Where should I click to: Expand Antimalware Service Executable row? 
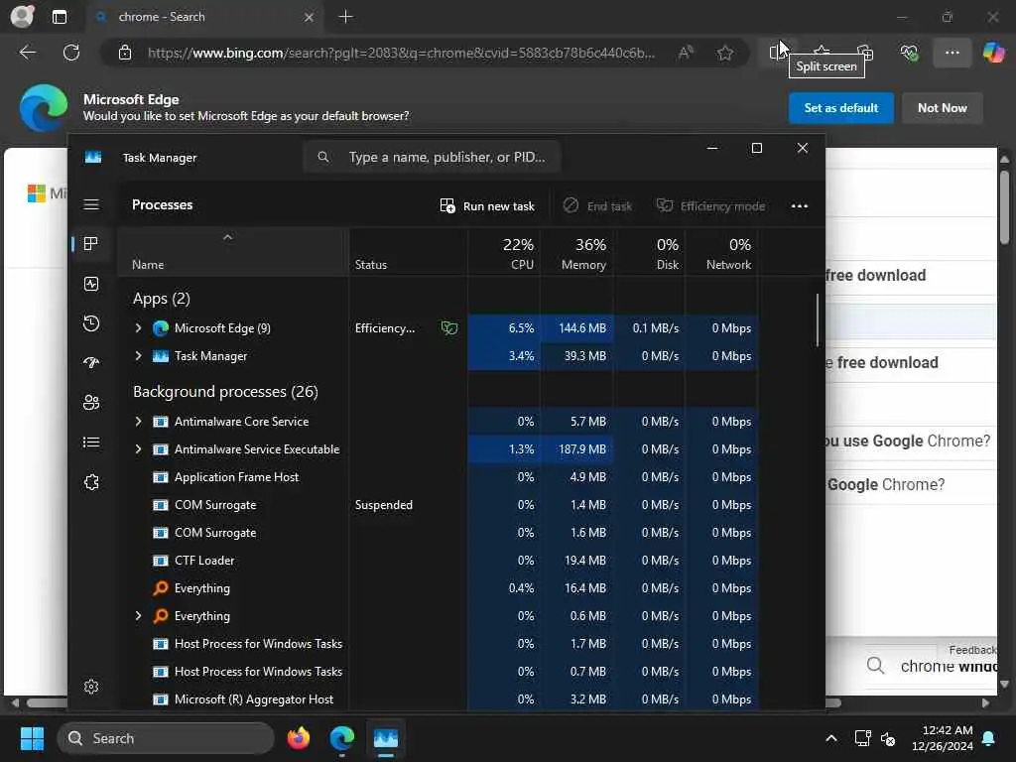tap(138, 449)
